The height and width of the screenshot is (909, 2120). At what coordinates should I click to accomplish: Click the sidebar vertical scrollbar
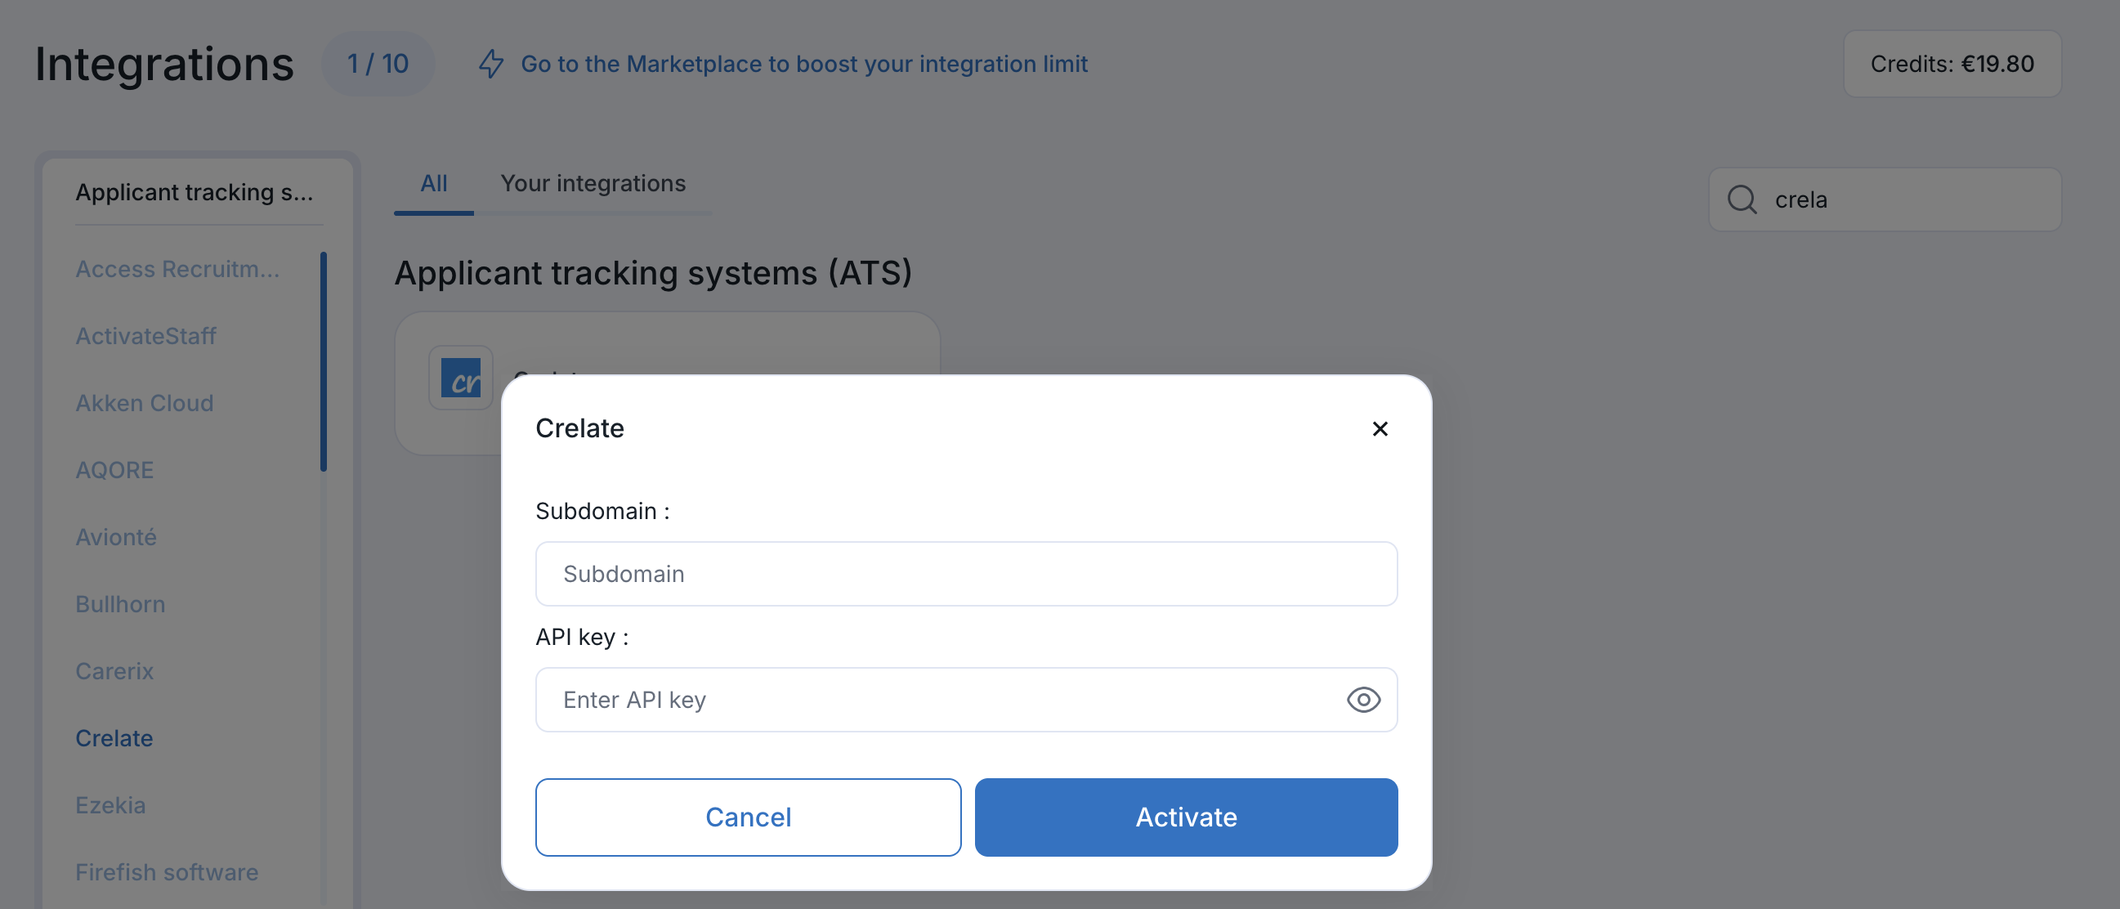point(324,361)
